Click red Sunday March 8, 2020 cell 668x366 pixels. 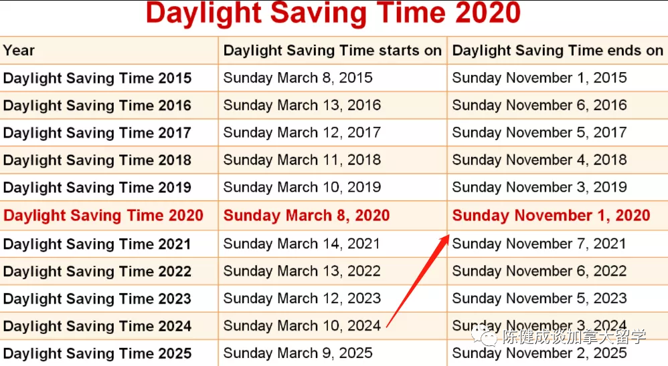tap(307, 216)
